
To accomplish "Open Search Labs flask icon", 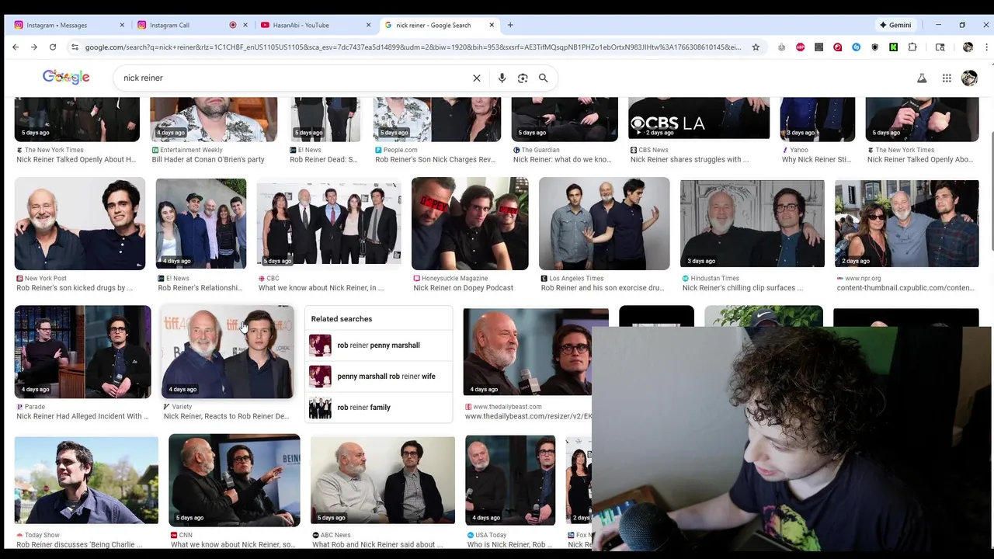I will pyautogui.click(x=922, y=78).
